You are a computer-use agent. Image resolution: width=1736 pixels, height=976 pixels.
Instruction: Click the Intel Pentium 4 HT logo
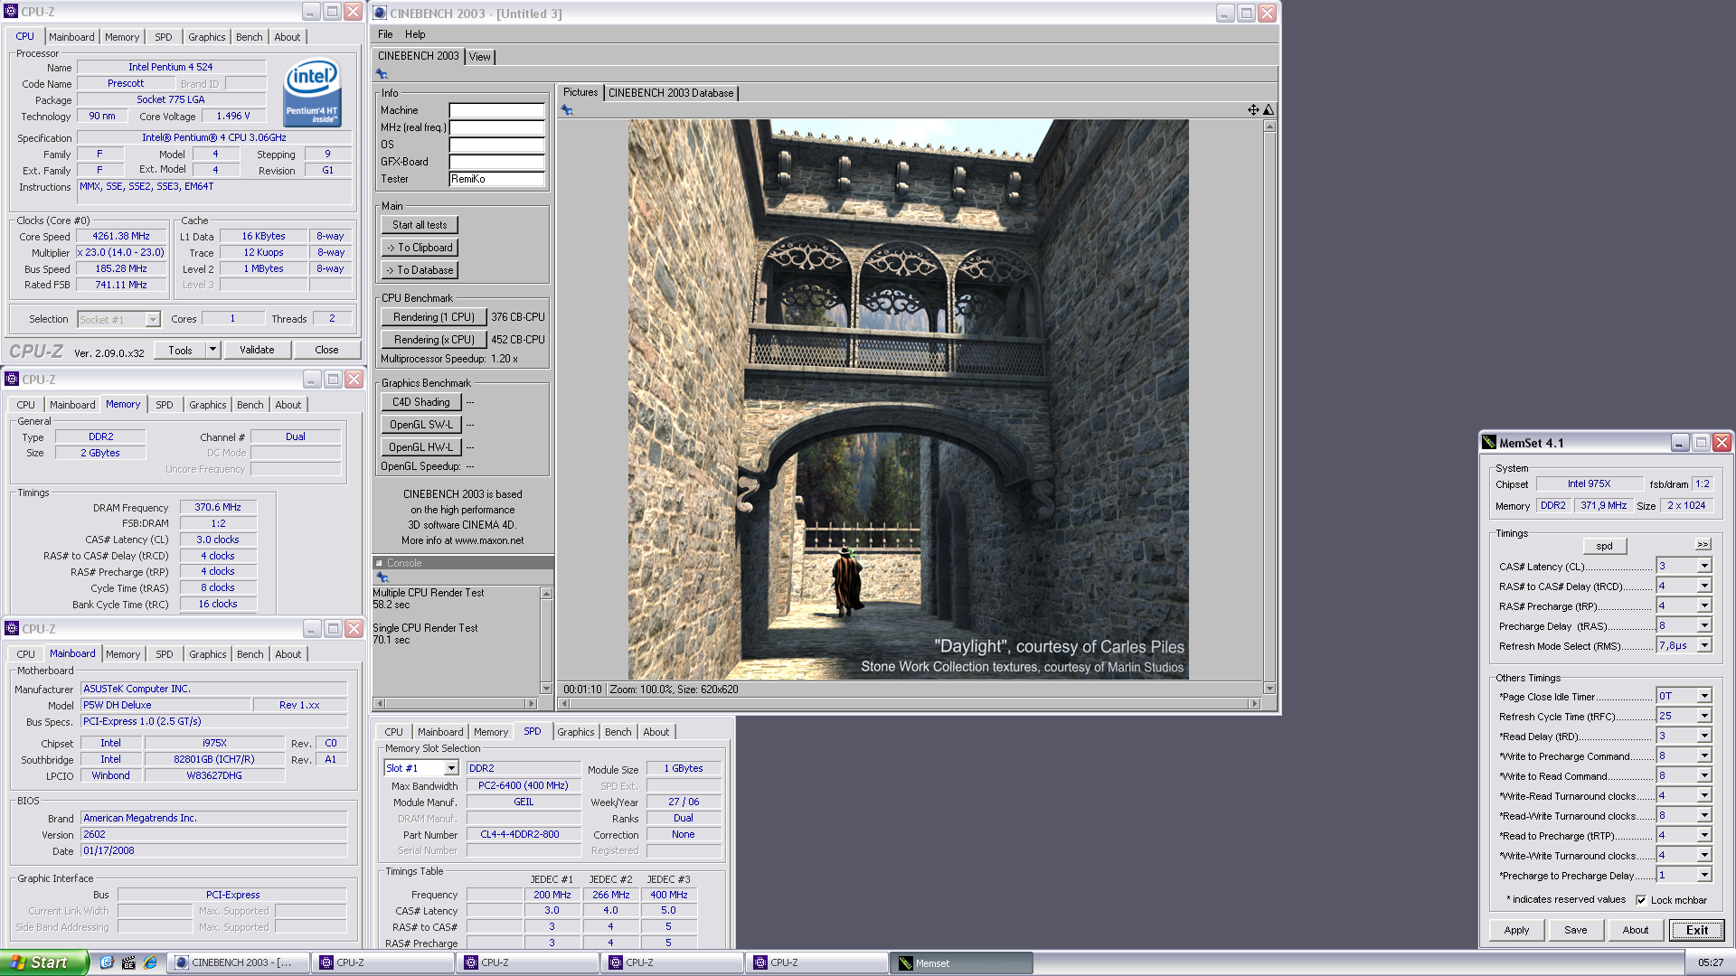point(312,92)
